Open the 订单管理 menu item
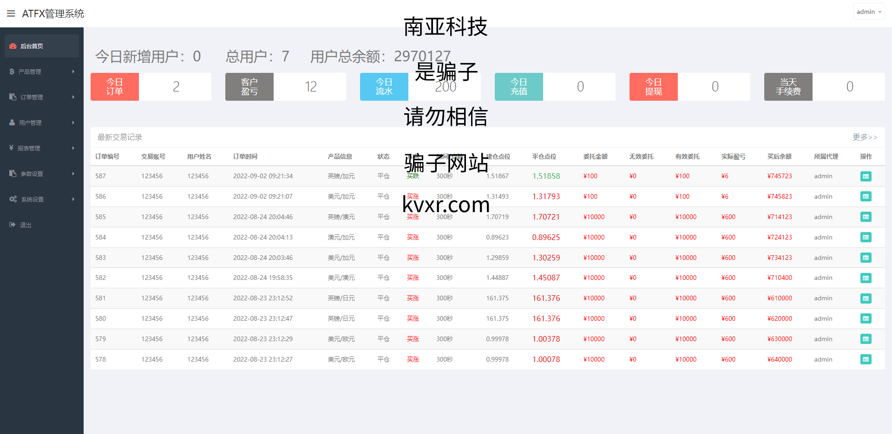The image size is (892, 434). click(x=42, y=97)
